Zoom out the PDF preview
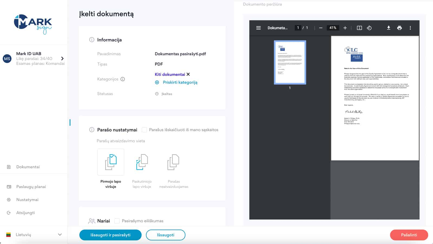Screen dimensions: 433x244 321,28
